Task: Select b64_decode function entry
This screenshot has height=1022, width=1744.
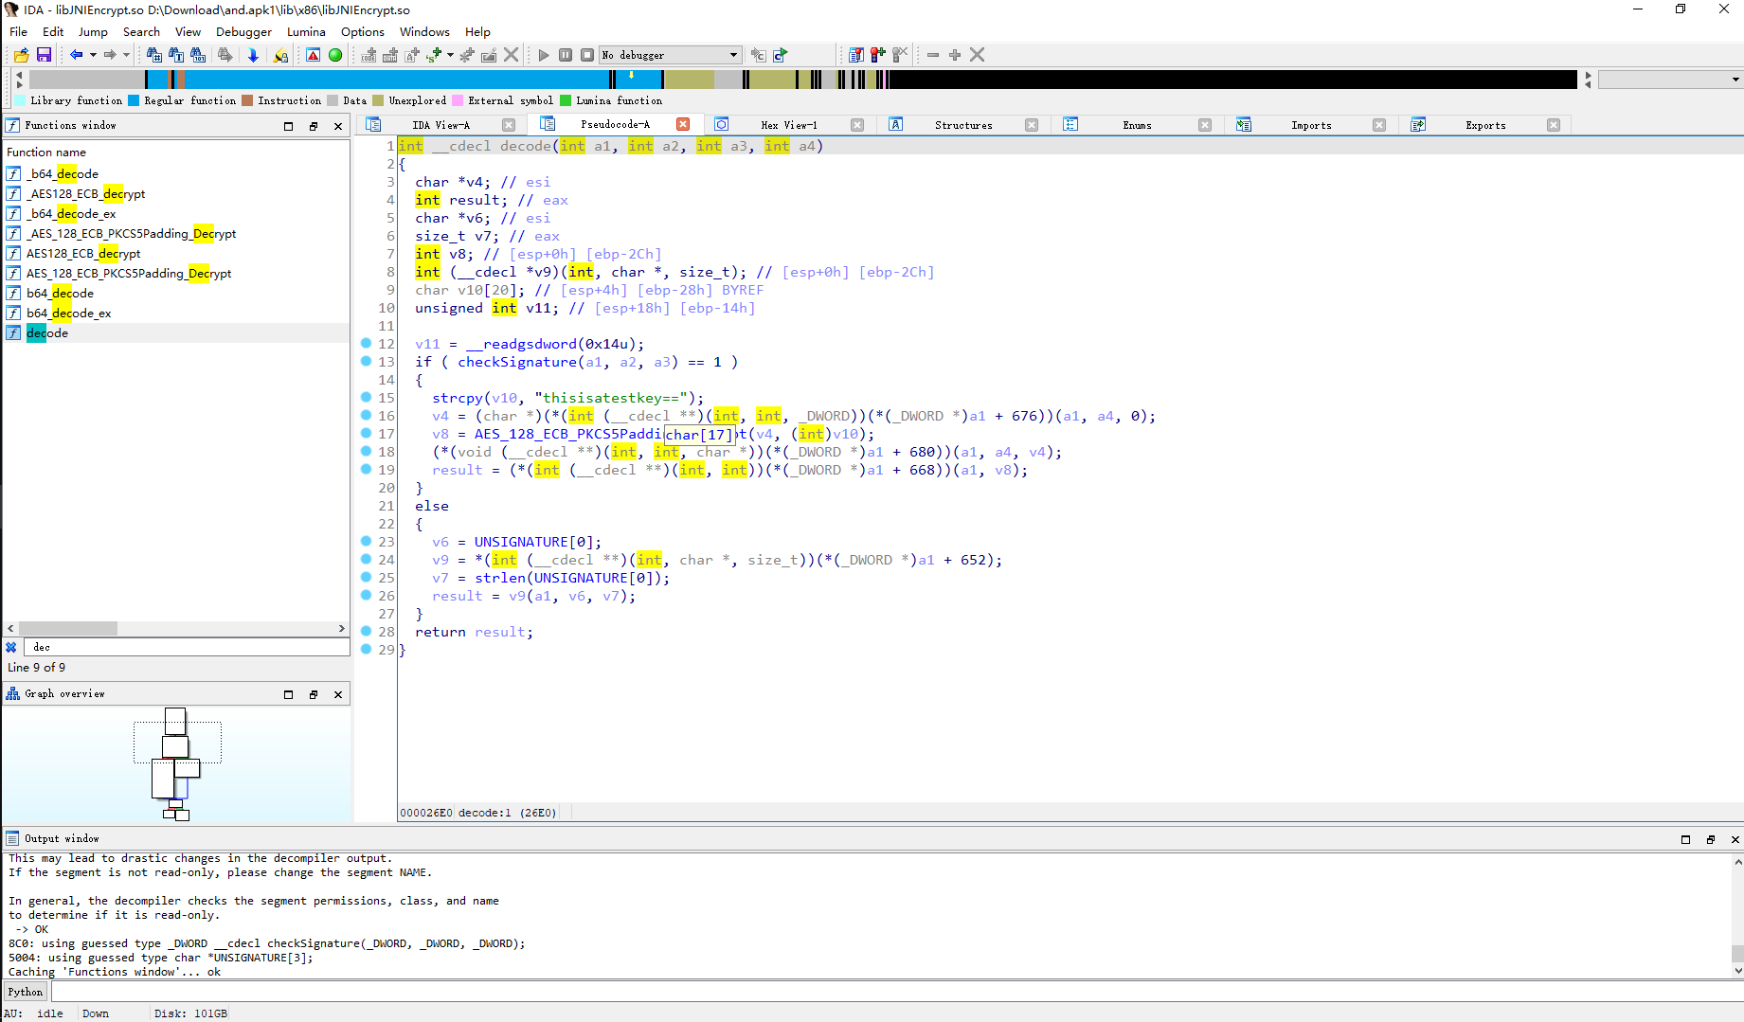Action: (x=60, y=294)
